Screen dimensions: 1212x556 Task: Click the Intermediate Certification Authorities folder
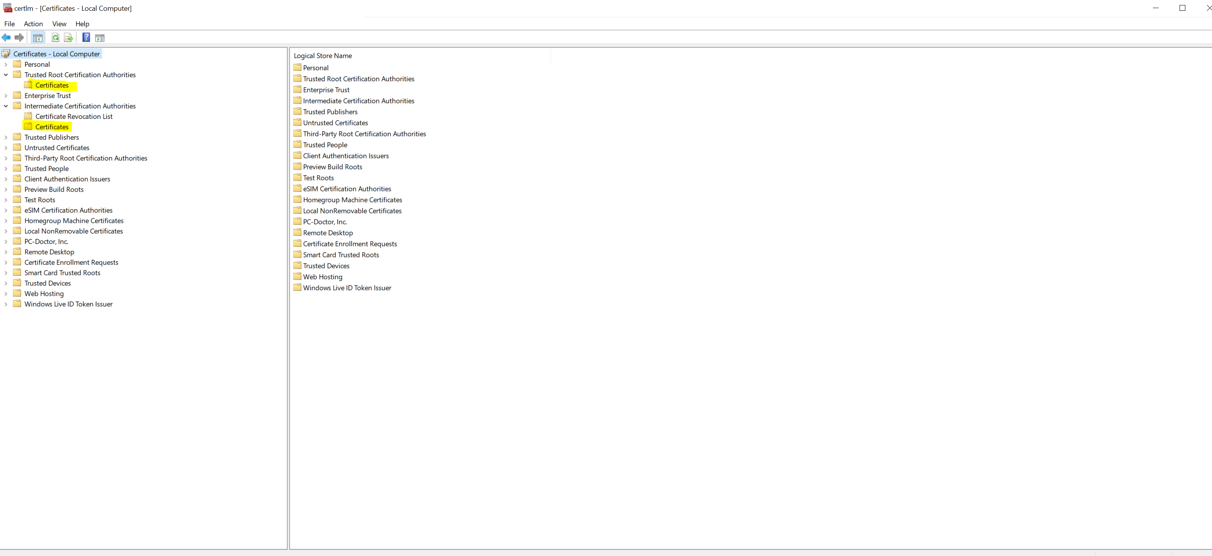coord(80,106)
